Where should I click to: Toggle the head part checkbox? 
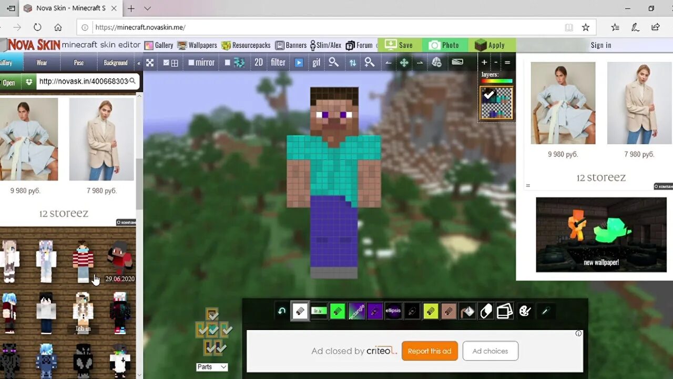[x=212, y=315]
